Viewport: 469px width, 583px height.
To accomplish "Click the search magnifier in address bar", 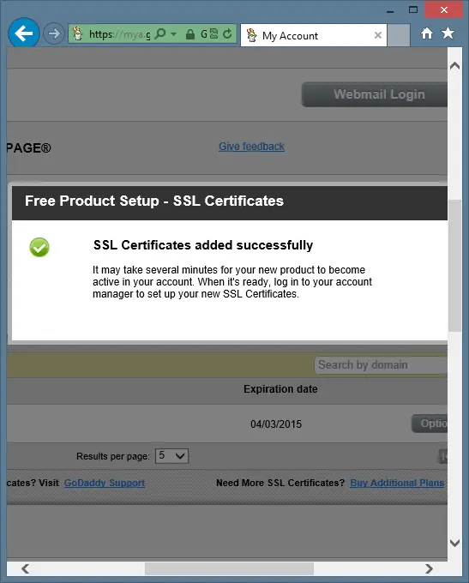I will click(160, 33).
